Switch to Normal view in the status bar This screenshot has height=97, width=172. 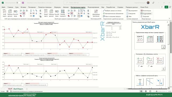click(141, 91)
